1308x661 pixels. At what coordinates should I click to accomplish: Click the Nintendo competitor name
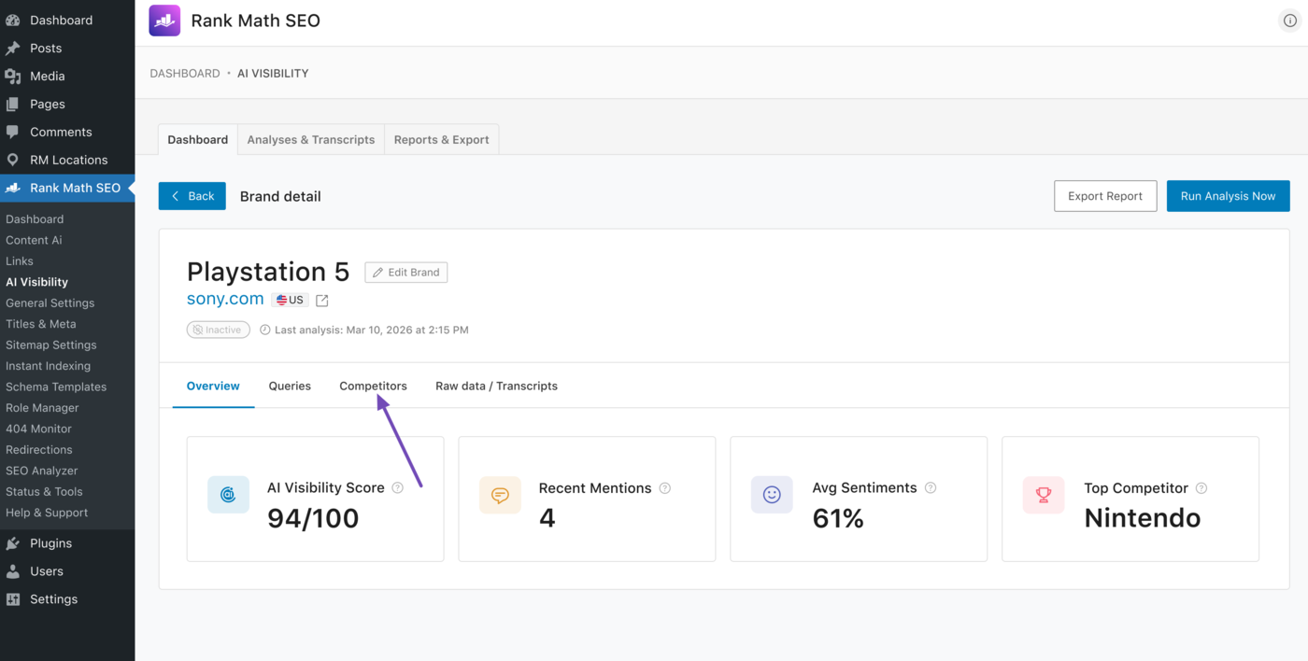(x=1142, y=518)
